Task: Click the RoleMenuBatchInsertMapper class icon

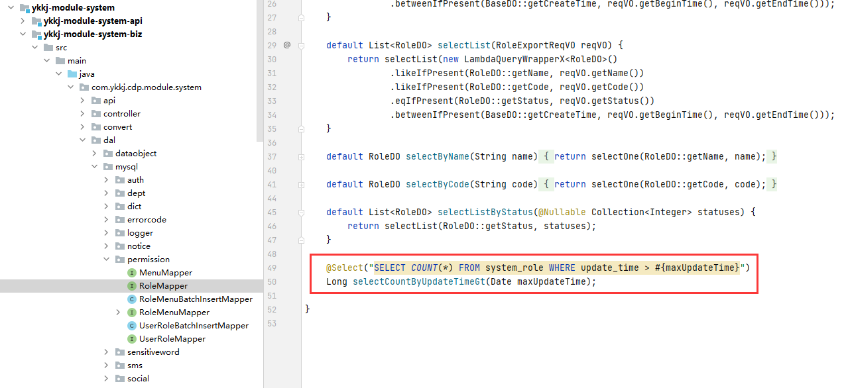Action: tap(131, 299)
